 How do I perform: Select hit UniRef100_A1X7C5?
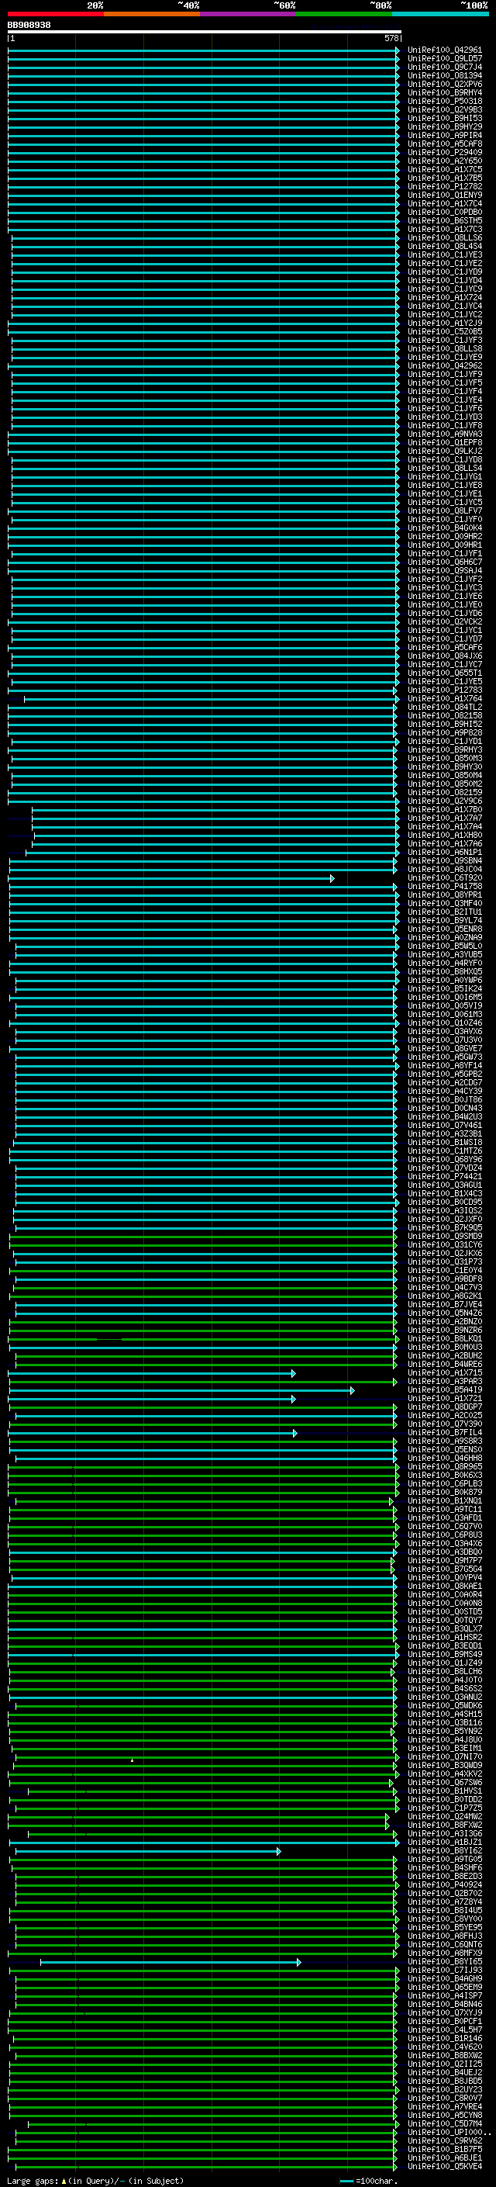pos(444,170)
